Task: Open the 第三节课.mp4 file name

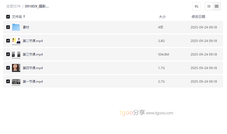Action: pos(33,54)
